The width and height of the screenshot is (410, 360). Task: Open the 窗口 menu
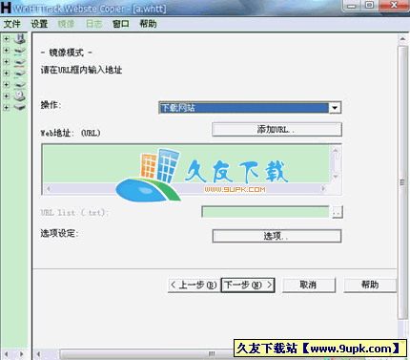pyautogui.click(x=121, y=24)
